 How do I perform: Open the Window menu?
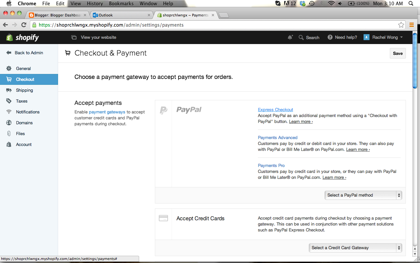[148, 4]
